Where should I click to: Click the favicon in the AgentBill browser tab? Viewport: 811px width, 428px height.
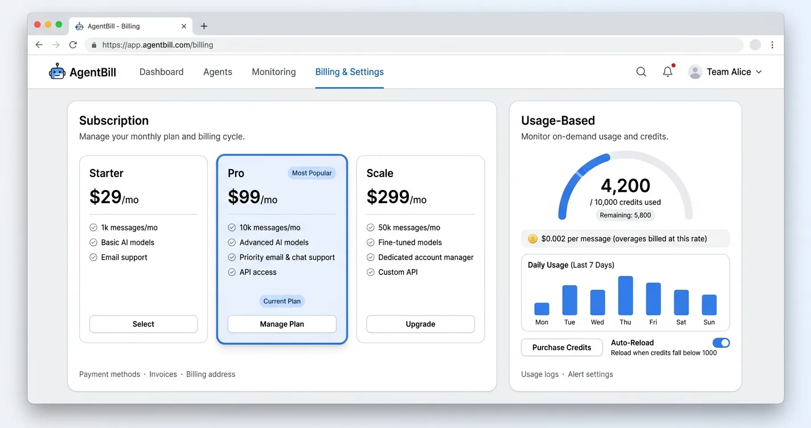[79, 26]
